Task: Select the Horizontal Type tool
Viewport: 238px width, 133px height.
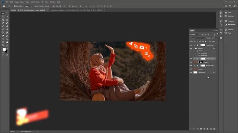Action: click(3, 39)
